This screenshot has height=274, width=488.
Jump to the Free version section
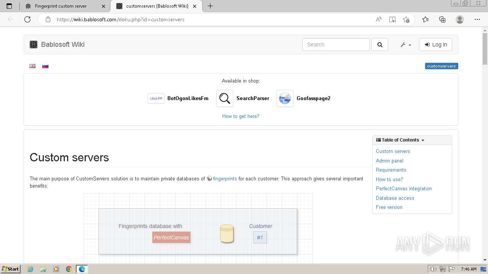389,207
